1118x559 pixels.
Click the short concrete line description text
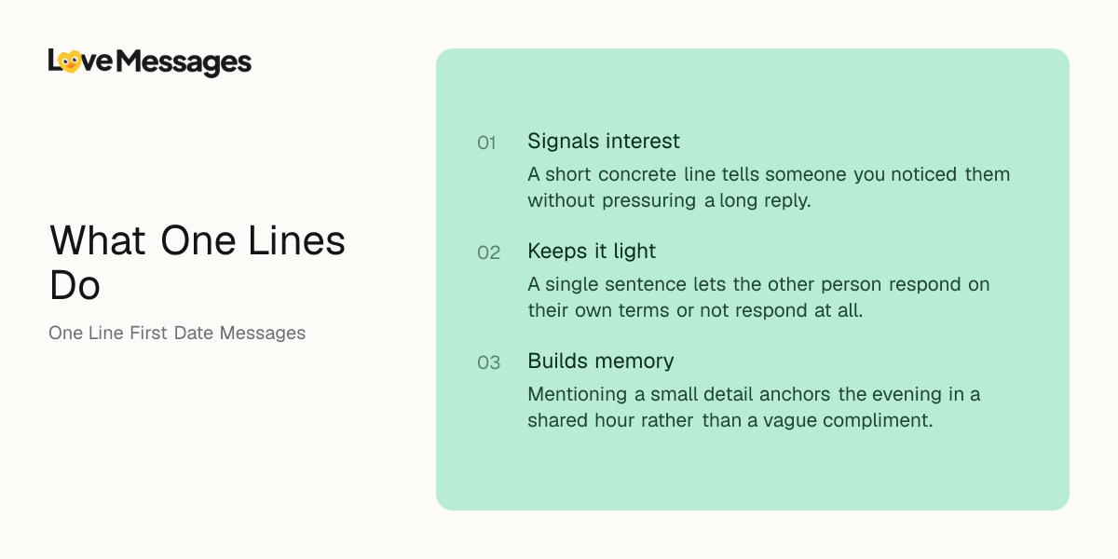769,187
